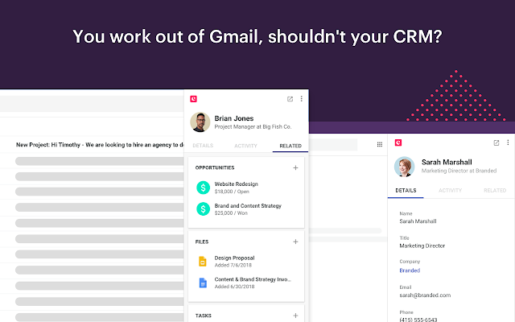Click the FILES section header

click(x=202, y=242)
